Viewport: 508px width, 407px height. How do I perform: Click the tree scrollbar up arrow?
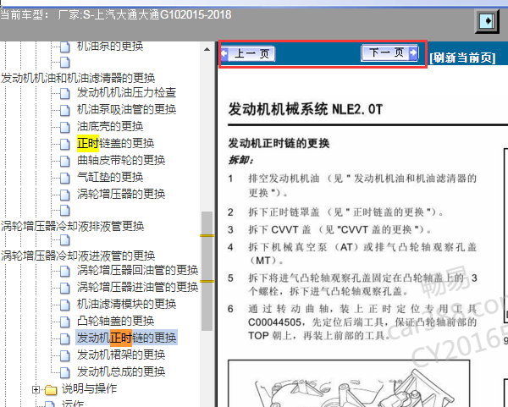click(x=207, y=49)
